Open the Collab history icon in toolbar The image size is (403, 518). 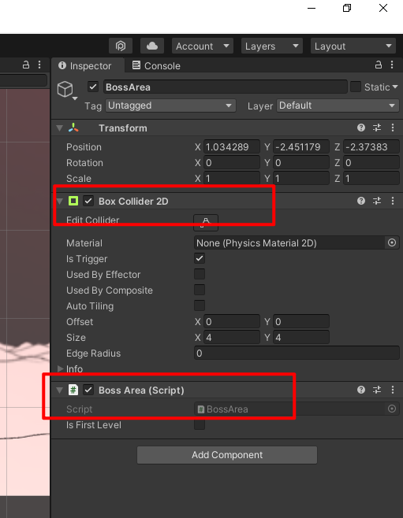tap(121, 46)
